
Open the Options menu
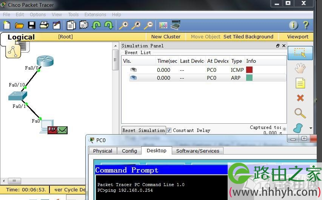point(38,15)
